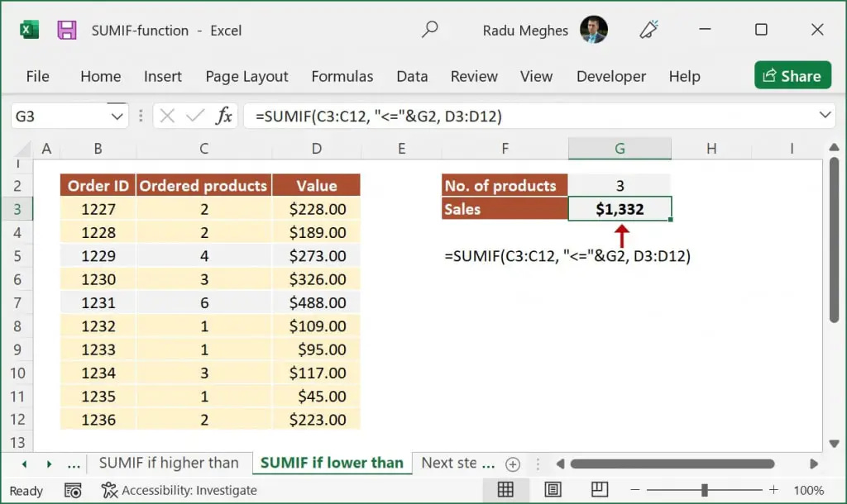
Task: Check Accessibility: Investigate status
Action: tap(179, 490)
